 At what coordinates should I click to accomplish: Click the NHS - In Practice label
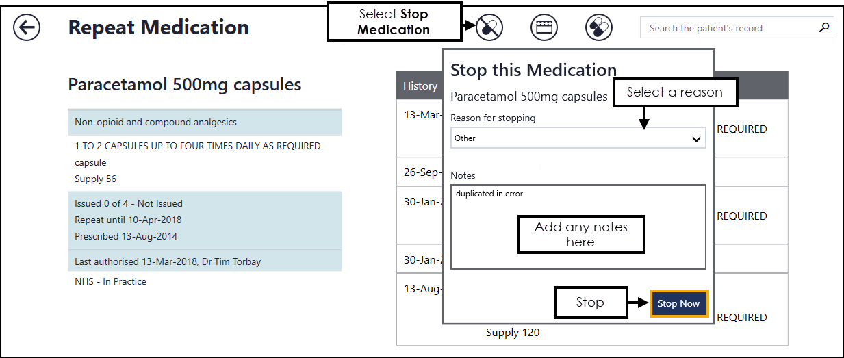110,281
